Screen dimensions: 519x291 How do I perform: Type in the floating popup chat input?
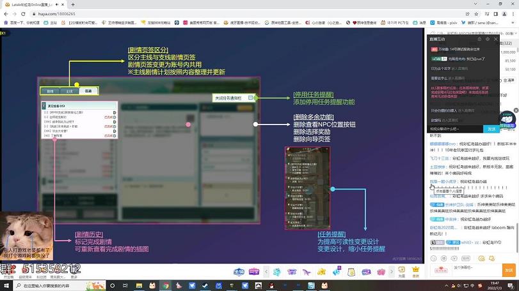456,129
